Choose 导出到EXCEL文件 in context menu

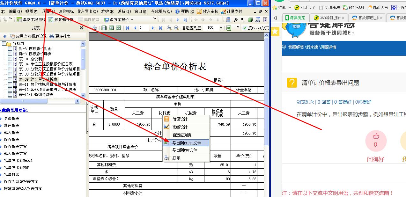pos(186,143)
